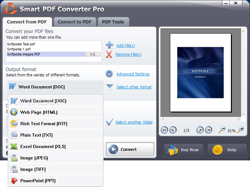Choose Rich Text Format (RTF) option
The width and height of the screenshot is (250, 187).
coord(55,124)
